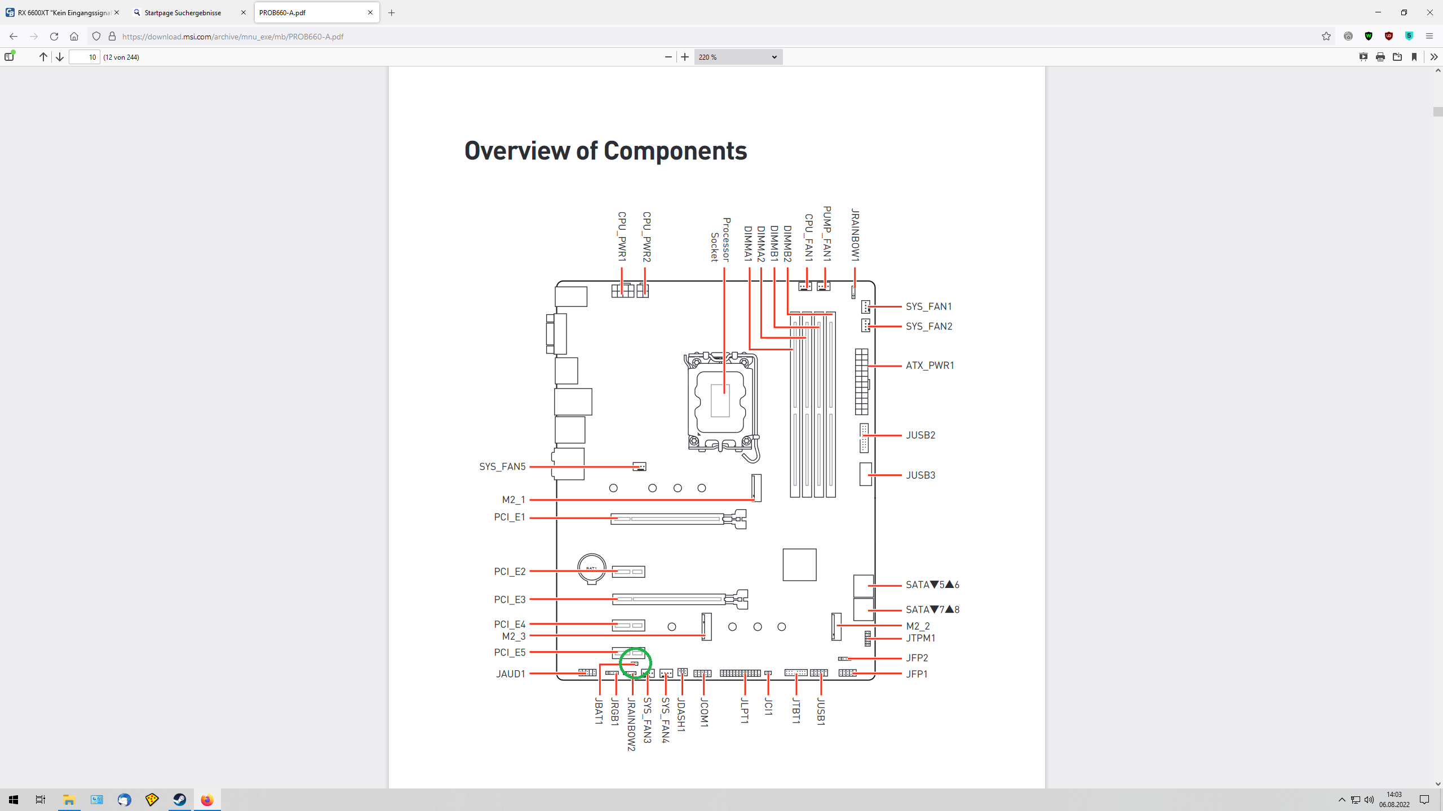Zoom out of the PDF document
Image resolution: width=1443 pixels, height=811 pixels.
tap(668, 57)
